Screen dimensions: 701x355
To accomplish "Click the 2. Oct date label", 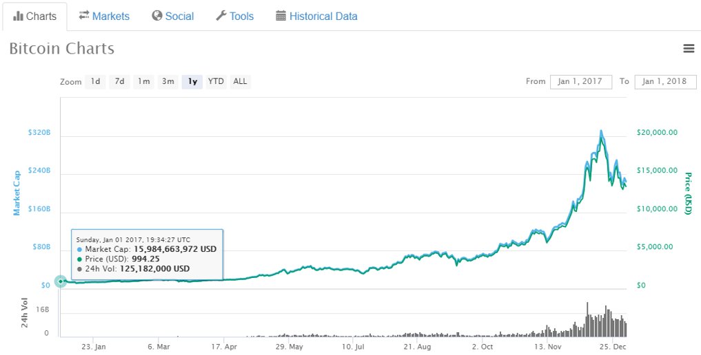I will point(482,347).
